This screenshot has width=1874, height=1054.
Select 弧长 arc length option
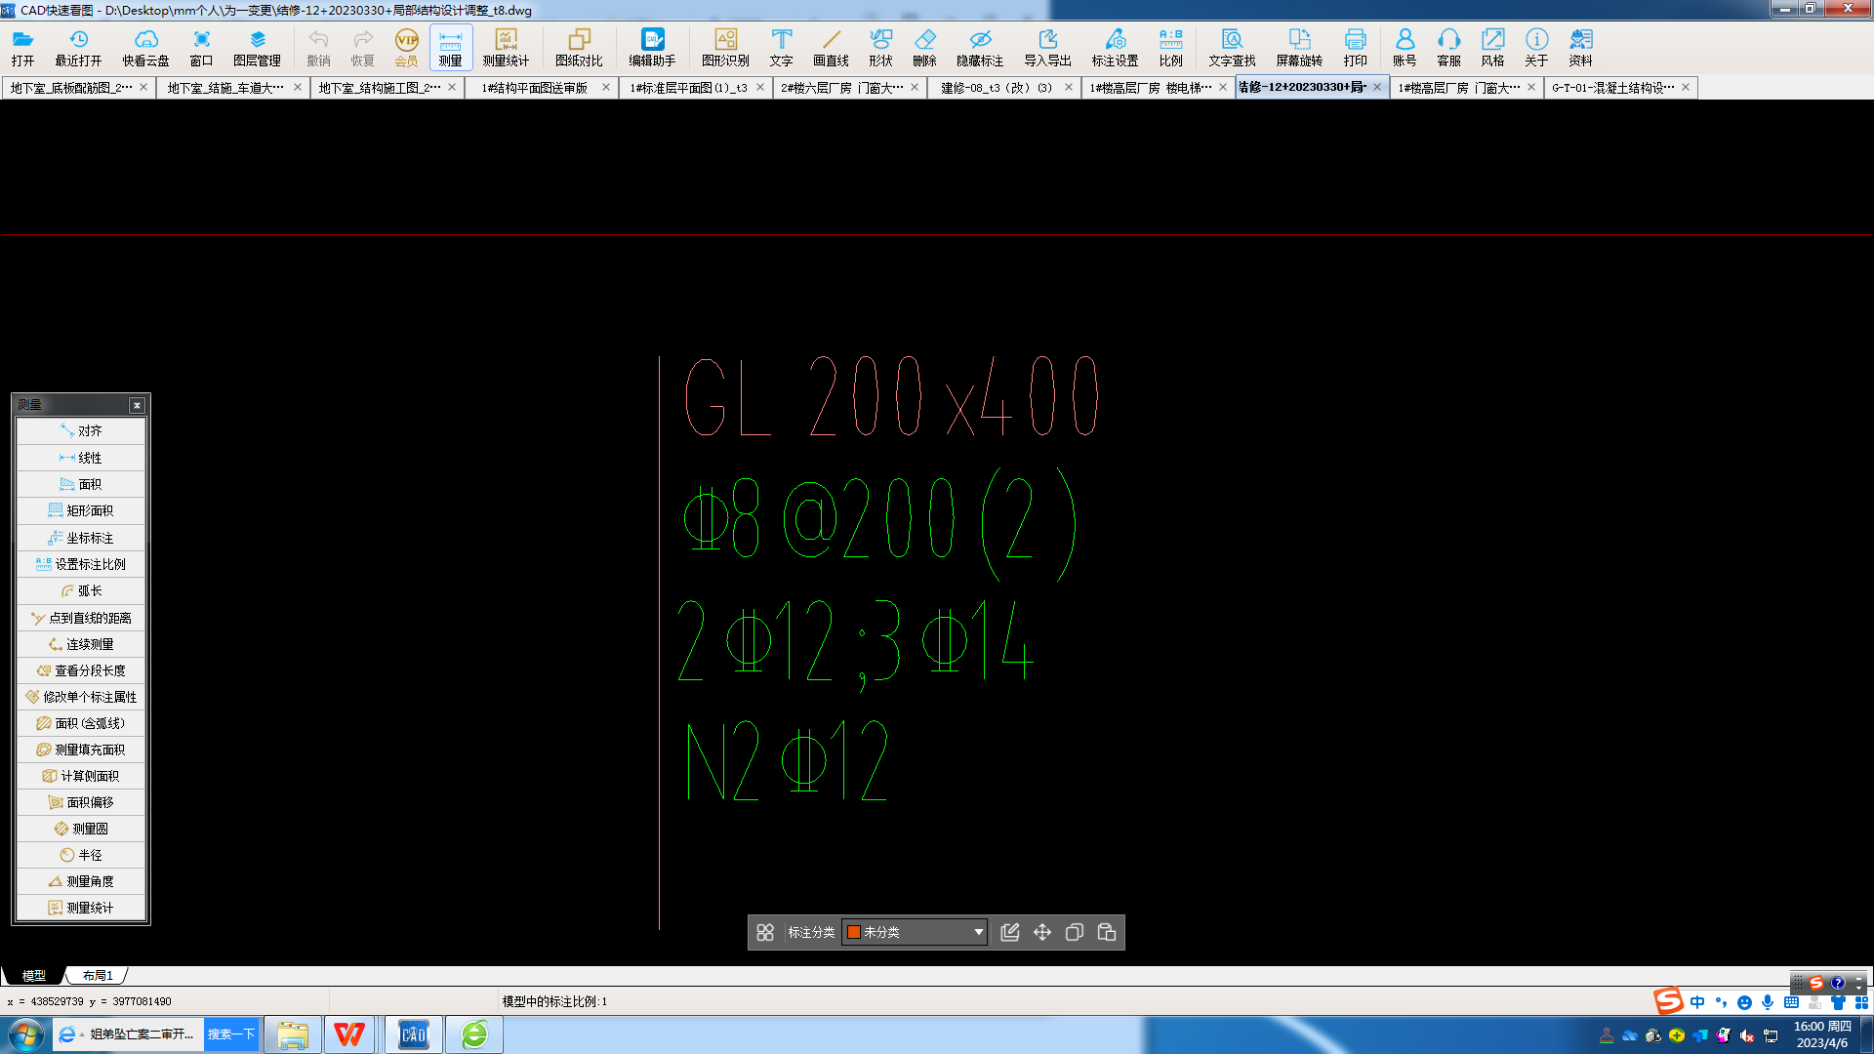click(81, 590)
